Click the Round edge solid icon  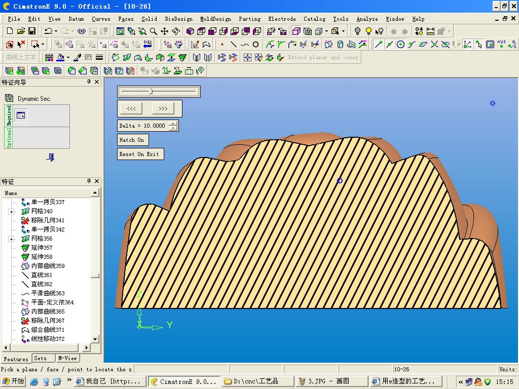[x=72, y=70]
